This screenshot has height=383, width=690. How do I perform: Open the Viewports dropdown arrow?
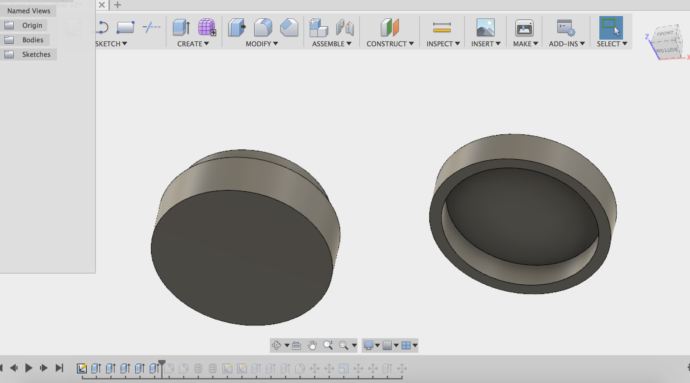coord(415,345)
